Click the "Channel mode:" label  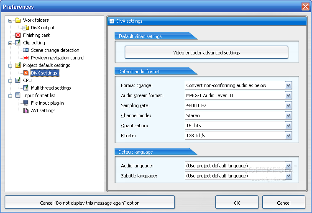(136, 115)
